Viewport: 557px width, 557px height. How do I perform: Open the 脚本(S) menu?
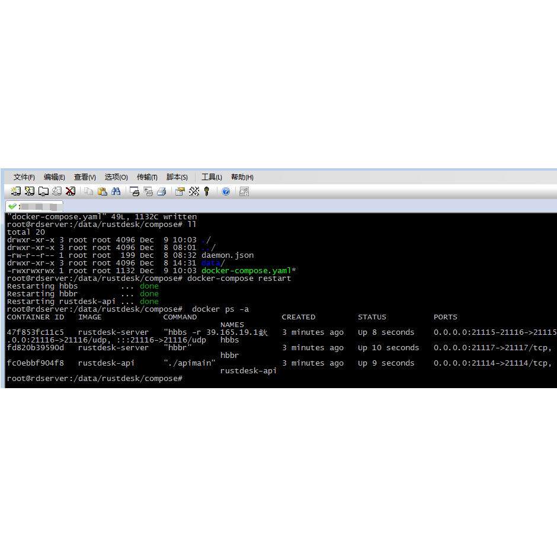point(177,177)
